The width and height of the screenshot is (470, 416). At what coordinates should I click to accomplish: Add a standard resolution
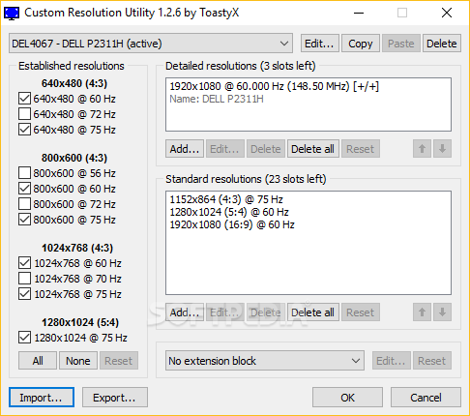pos(185,312)
